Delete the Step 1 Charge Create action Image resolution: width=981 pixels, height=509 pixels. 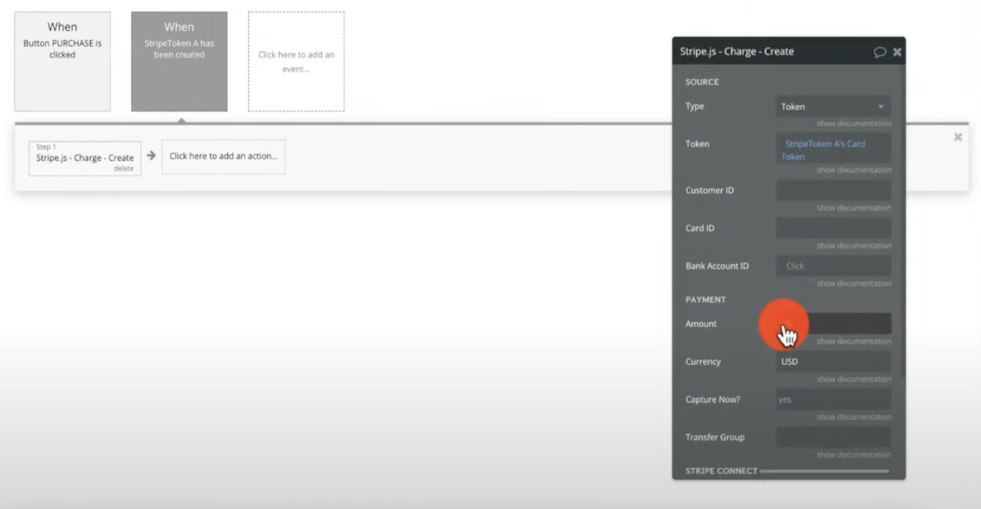(x=124, y=168)
